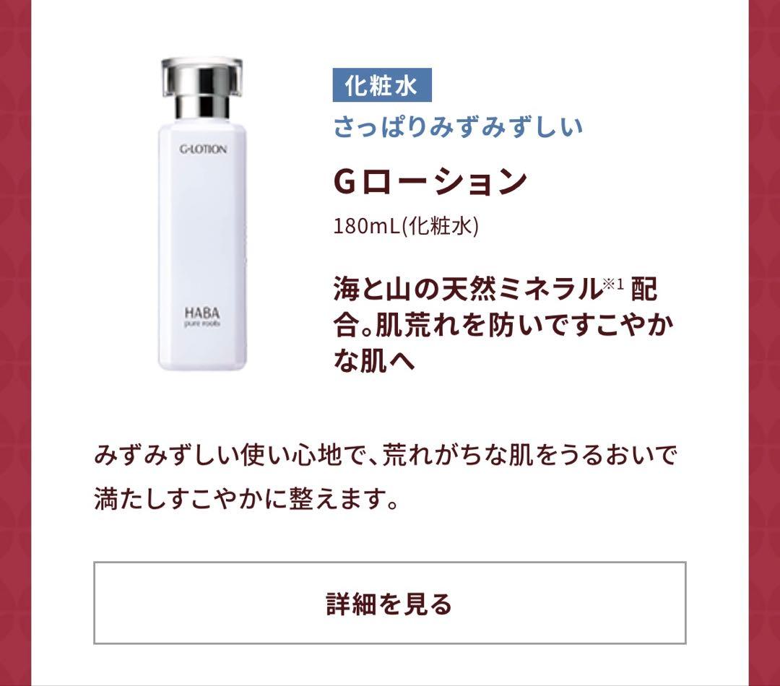780x686 pixels.
Task: Click the silver bottle cap
Action: (x=202, y=88)
